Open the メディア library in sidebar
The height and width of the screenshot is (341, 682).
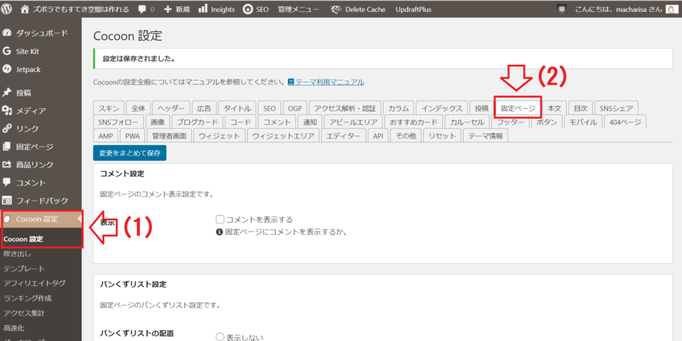pos(31,110)
